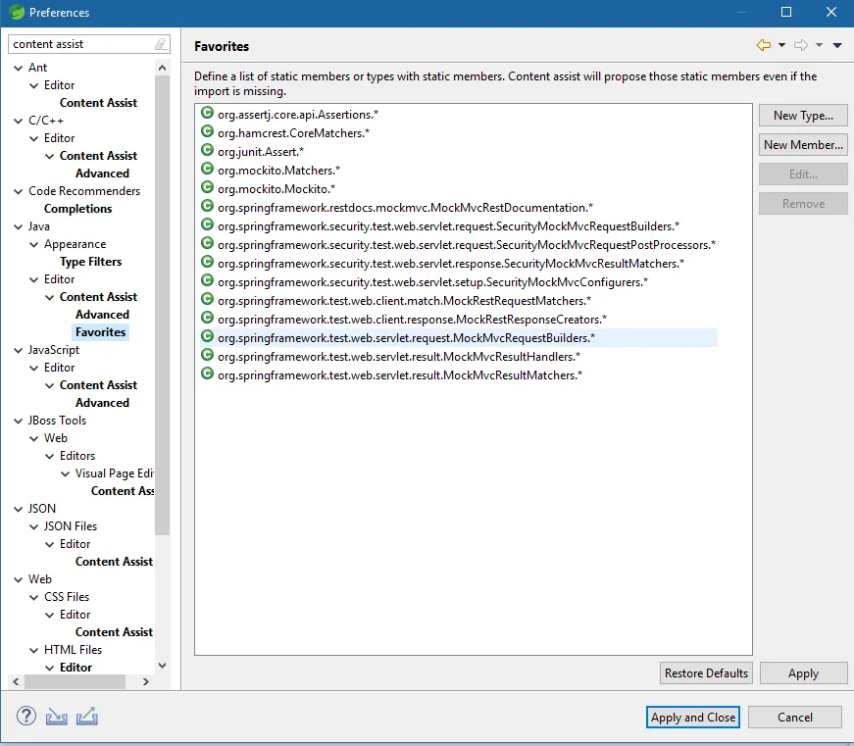Click the Spring leaf icon in title bar
Image resolution: width=854 pixels, height=746 pixels.
(17, 12)
